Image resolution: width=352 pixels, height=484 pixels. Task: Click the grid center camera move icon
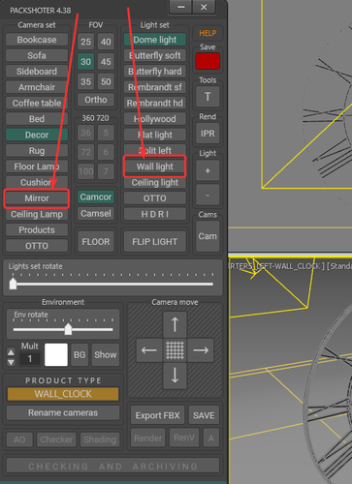(175, 350)
